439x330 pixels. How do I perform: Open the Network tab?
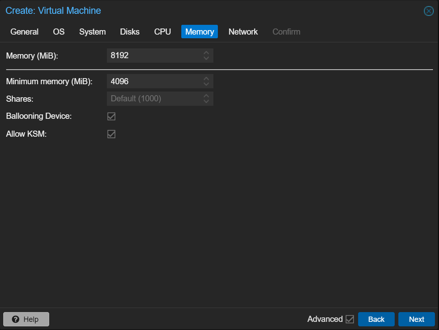point(243,32)
